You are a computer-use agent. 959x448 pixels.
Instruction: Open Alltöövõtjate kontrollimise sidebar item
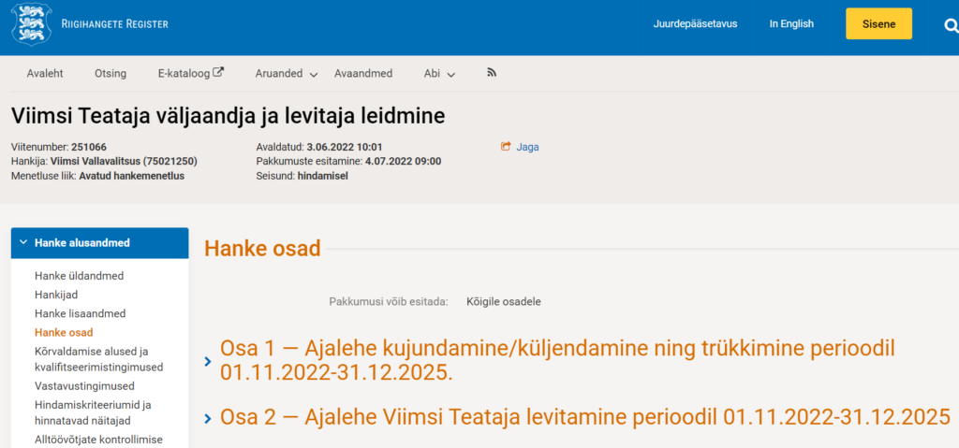98,440
